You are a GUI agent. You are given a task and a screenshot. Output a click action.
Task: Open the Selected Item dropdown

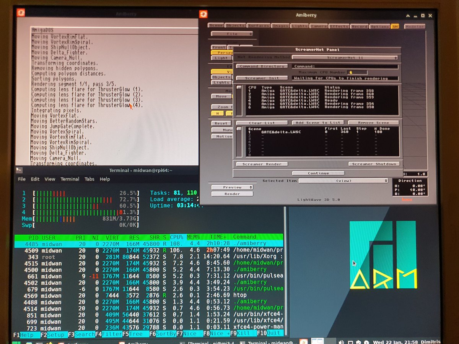pyautogui.click(x=343, y=180)
